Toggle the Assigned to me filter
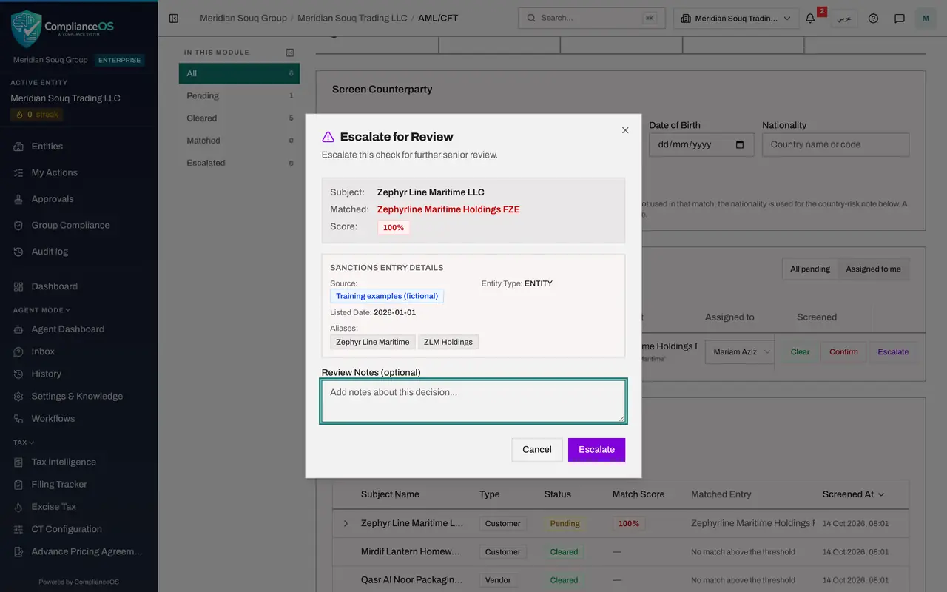The image size is (947, 592). (x=874, y=269)
